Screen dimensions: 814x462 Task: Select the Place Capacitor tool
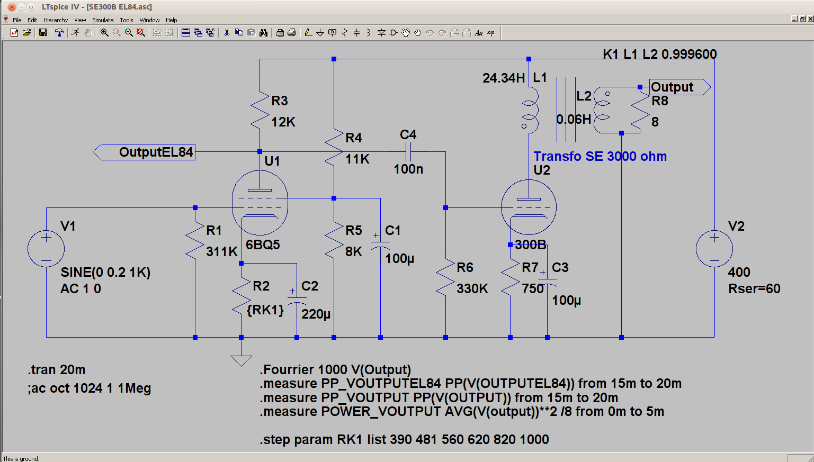[357, 33]
